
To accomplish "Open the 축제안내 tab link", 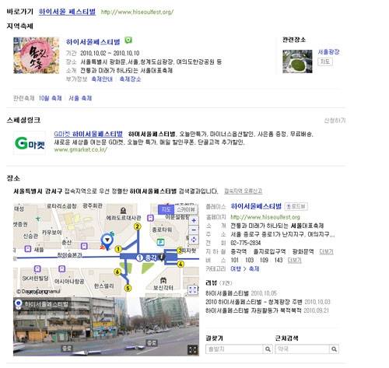I will pos(102,79).
